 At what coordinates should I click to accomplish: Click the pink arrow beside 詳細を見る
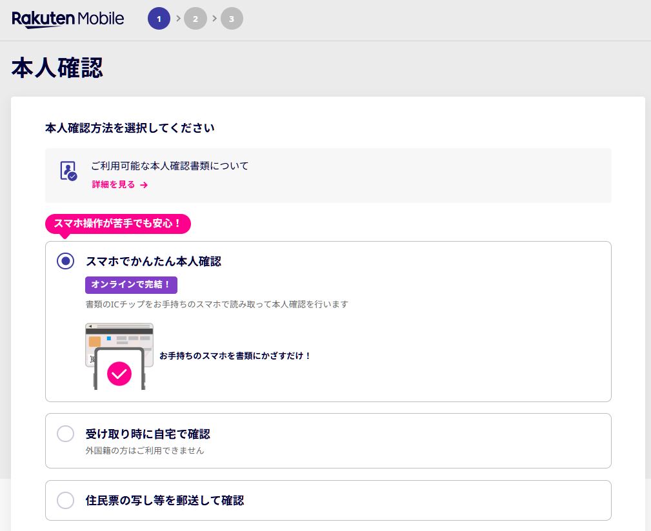[144, 185]
